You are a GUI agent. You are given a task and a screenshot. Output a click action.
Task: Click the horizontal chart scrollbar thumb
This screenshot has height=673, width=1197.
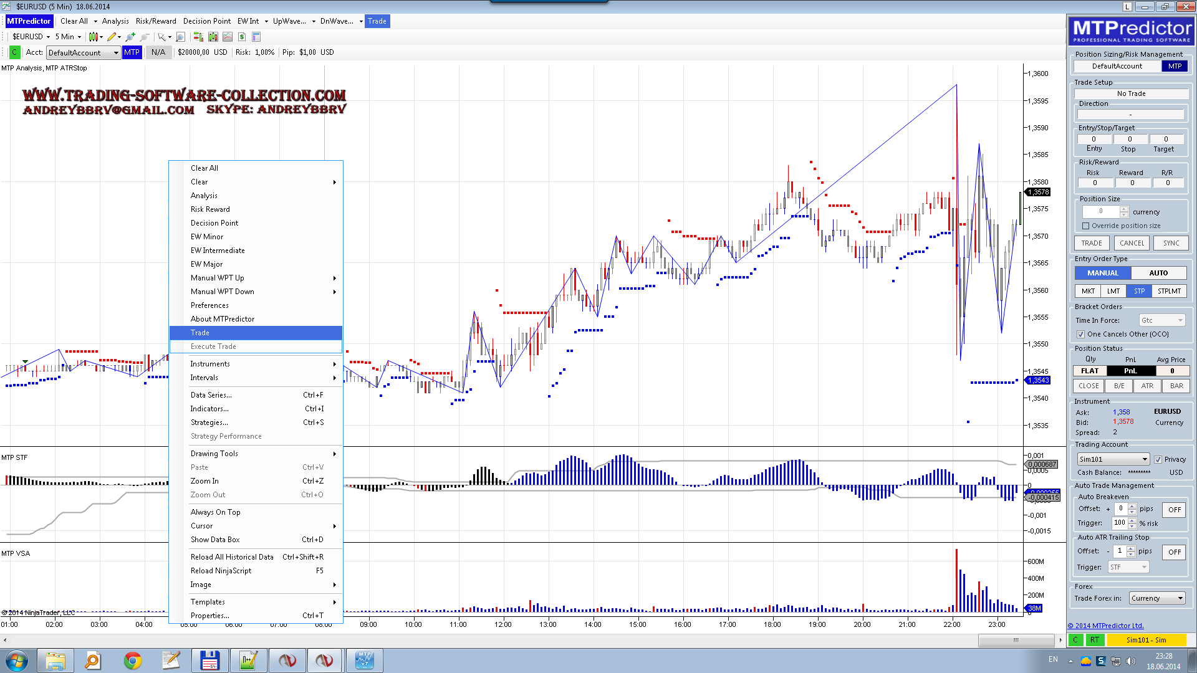click(x=1016, y=640)
